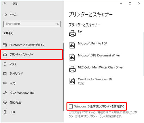Open the Home (ホーム) page icon
This screenshot has height=123, width=144.
5,15
